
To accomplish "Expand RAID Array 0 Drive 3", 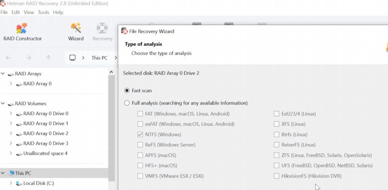I will point(11,143).
